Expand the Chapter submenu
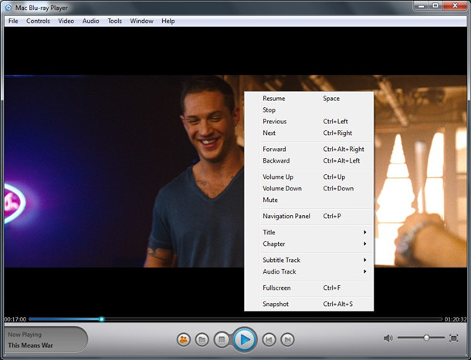This screenshot has width=471, height=360. [x=309, y=244]
